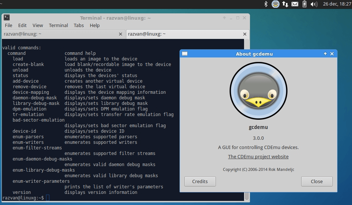Open the Edit menu in Terminal

[22, 25]
